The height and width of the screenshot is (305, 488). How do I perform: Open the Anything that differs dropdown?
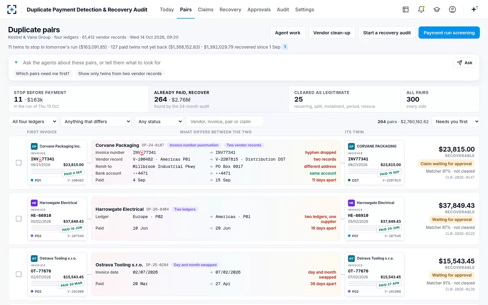tap(96, 122)
